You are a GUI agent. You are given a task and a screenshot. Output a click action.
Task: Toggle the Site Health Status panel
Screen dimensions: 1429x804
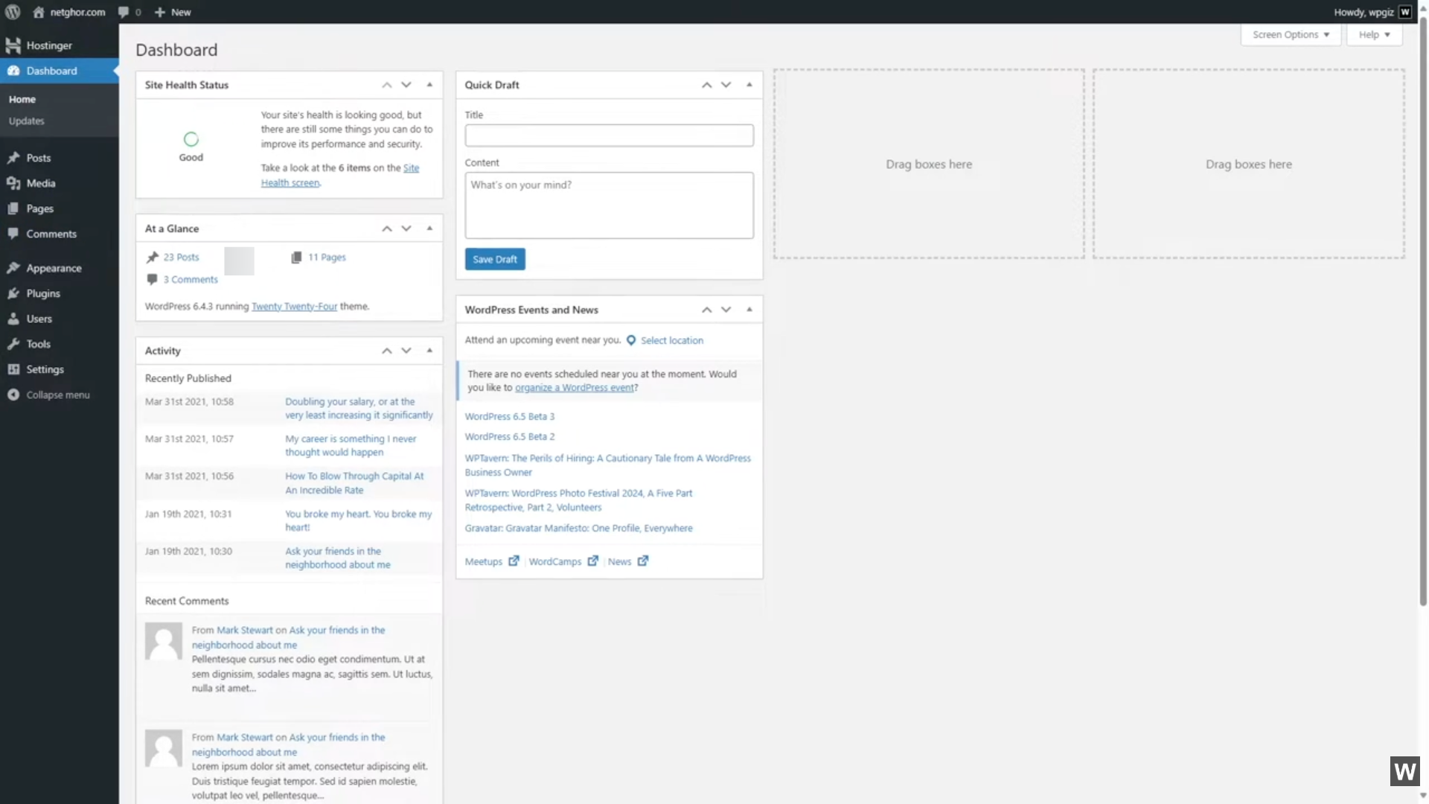pyautogui.click(x=429, y=85)
